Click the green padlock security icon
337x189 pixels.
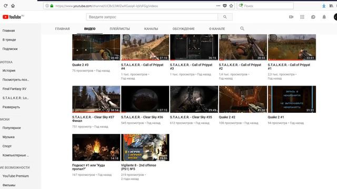(52, 6)
